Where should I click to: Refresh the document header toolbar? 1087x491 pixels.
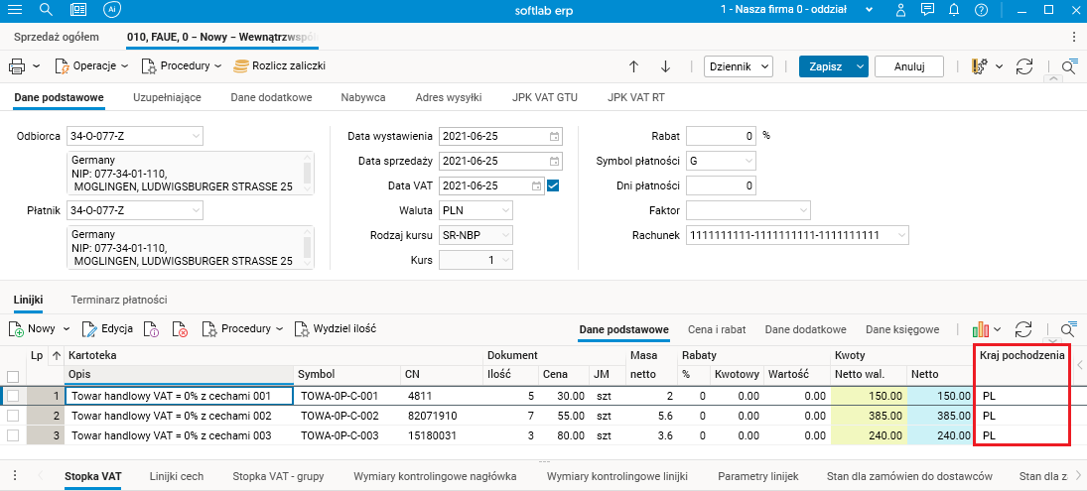[1023, 66]
